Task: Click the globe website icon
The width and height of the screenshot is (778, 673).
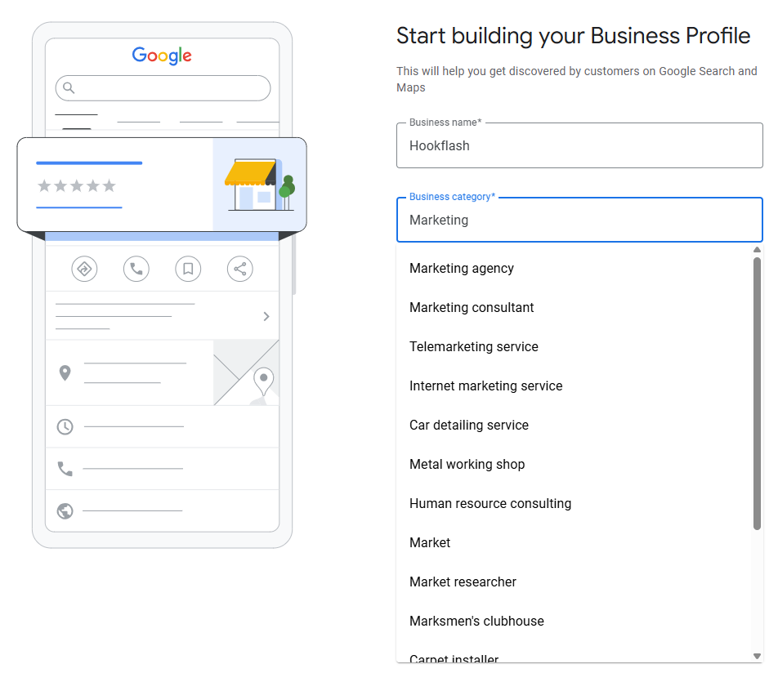Action: (x=65, y=510)
